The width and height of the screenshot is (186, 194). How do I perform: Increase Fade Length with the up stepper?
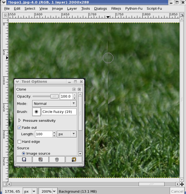[x=54, y=132]
